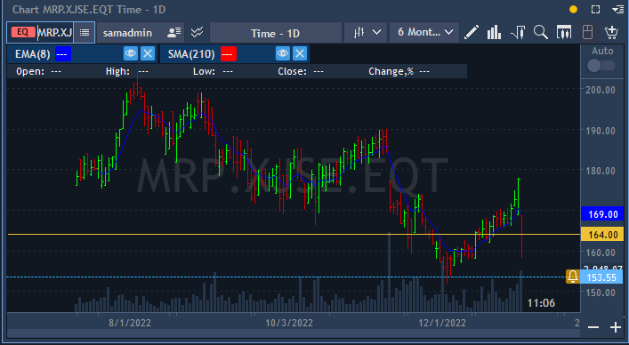Click the double checkmark lines icon
The width and height of the screenshot is (629, 345).
coord(197,33)
